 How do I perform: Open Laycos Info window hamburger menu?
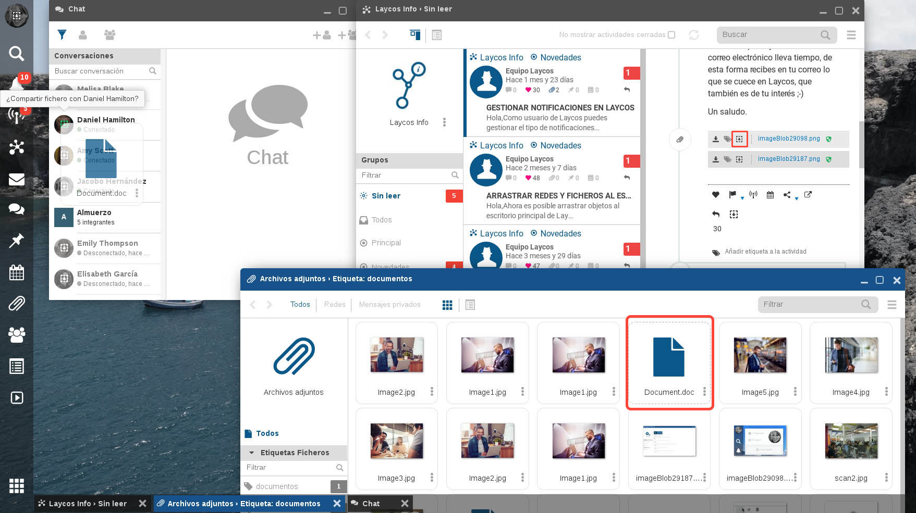[x=851, y=35]
